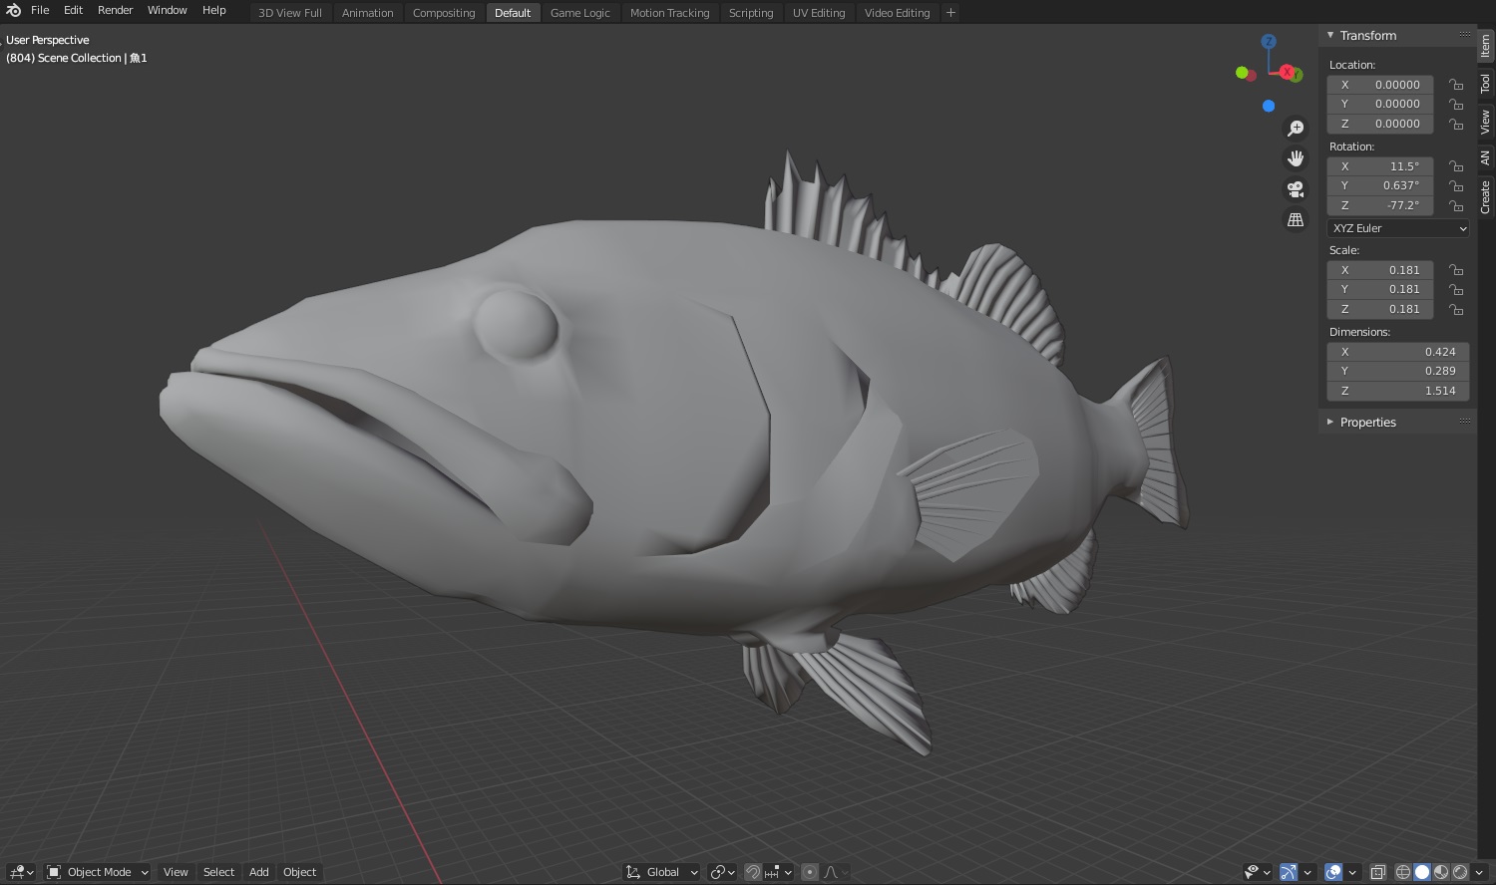
Task: Select rendered viewport shading mode
Action: tap(1460, 872)
